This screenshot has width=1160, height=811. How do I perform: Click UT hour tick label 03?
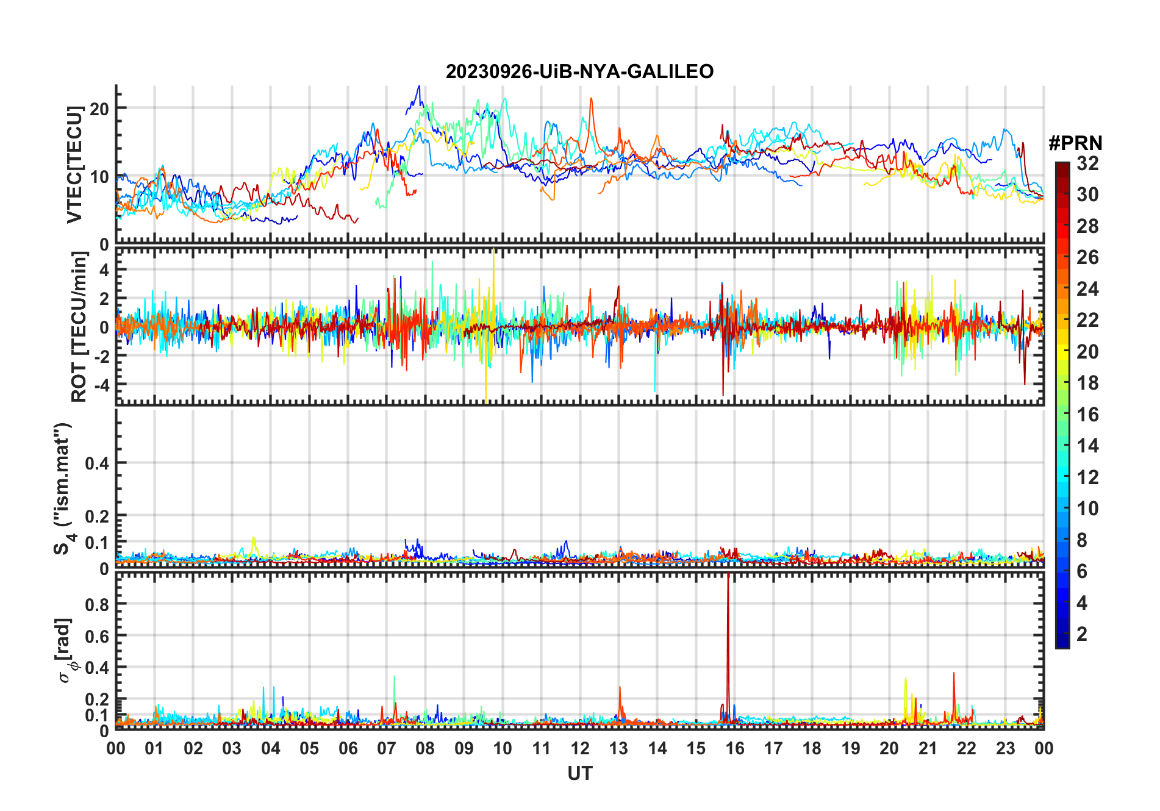(x=232, y=748)
